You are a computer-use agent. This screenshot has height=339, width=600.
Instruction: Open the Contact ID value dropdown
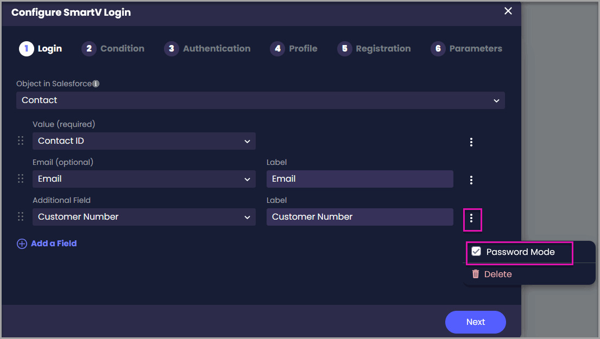tap(144, 141)
